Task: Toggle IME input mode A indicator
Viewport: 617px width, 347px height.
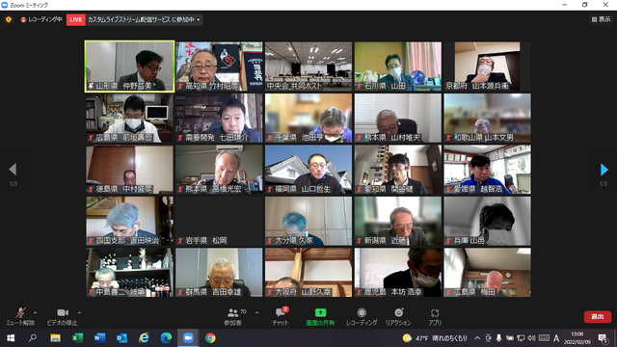Action: 556,338
